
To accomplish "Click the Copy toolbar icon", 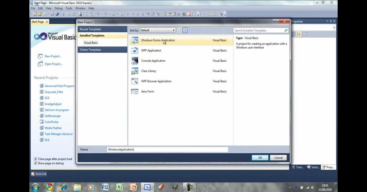I will pos(69,14).
